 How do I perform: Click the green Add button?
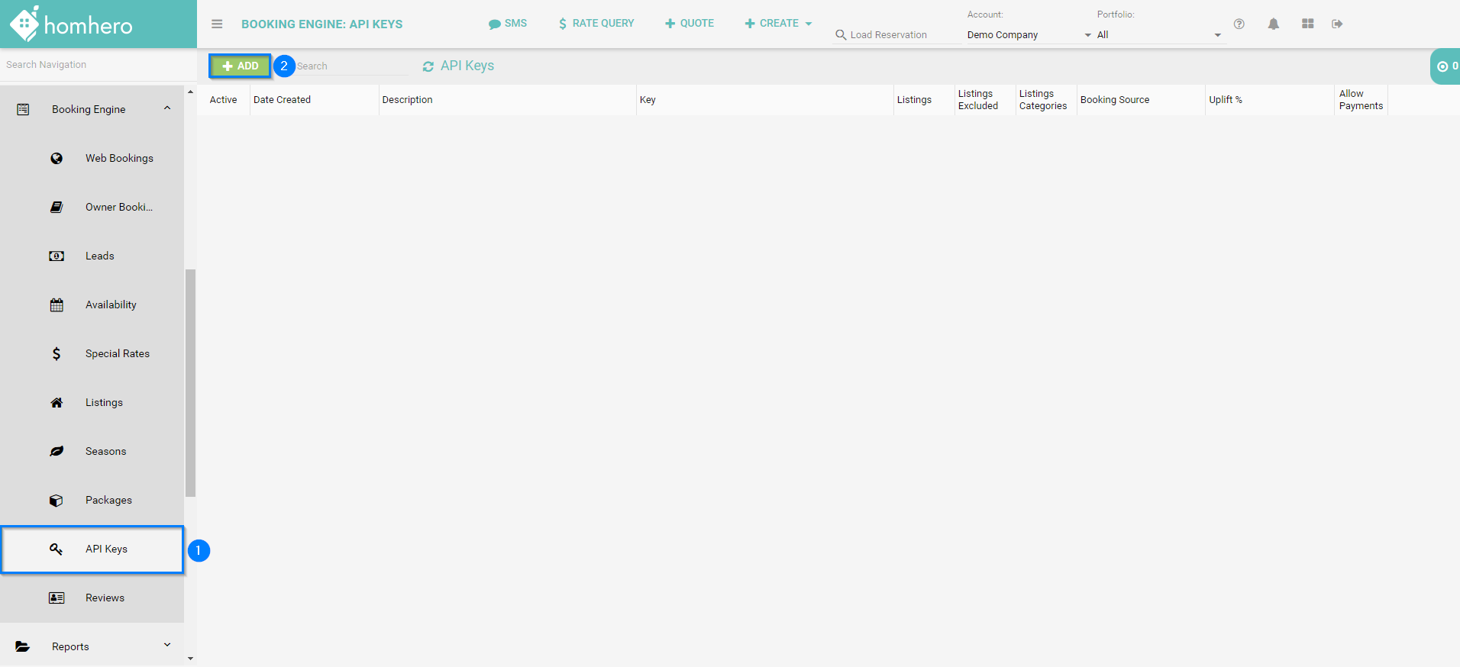[x=240, y=66]
